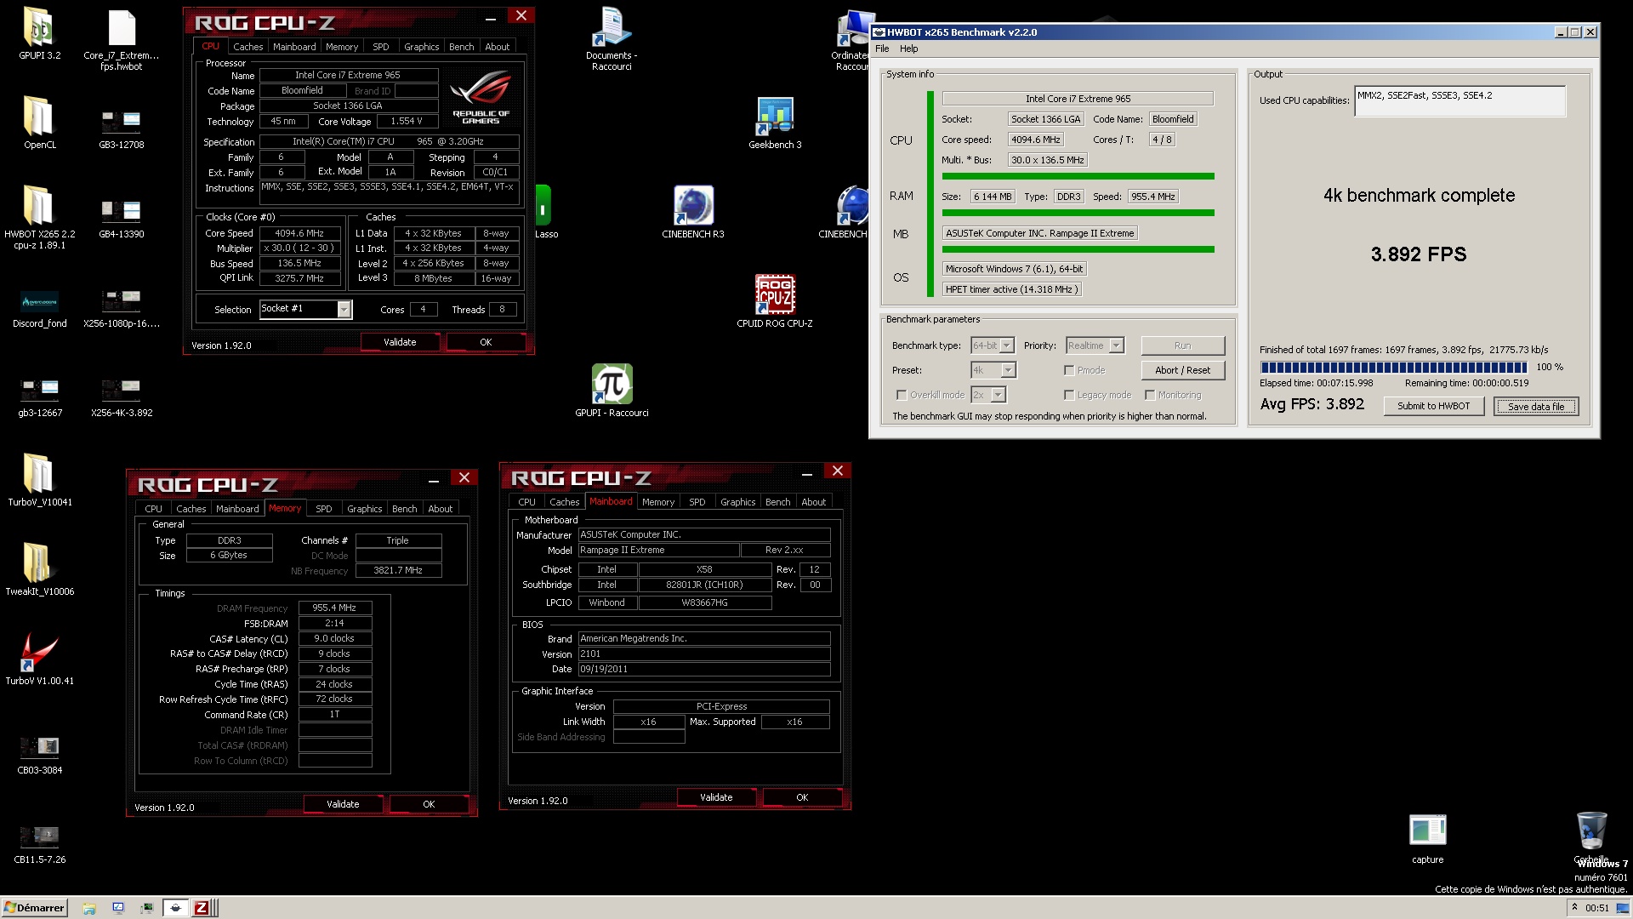Open the TurboV_V10041 folder
This screenshot has width=1633, height=919.
click(x=39, y=479)
